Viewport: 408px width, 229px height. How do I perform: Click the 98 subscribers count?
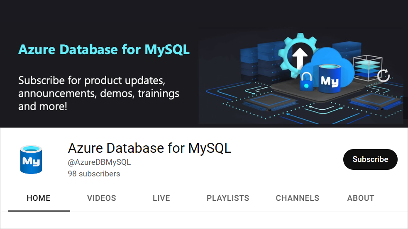pos(94,174)
